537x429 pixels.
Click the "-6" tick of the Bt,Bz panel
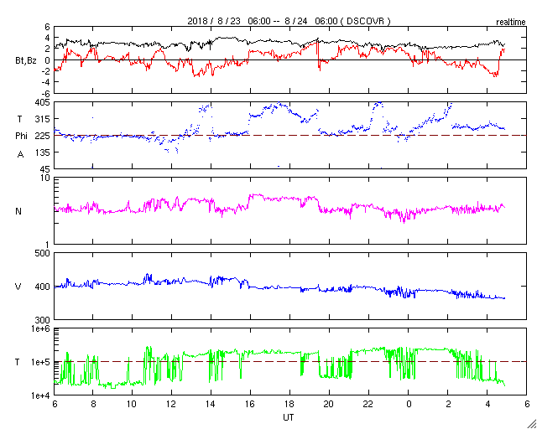(x=46, y=93)
